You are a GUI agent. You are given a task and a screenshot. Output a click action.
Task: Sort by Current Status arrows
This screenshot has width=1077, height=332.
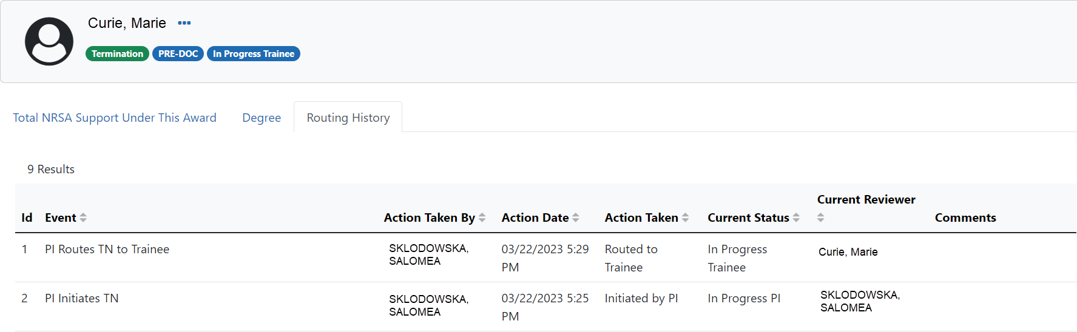[796, 217]
